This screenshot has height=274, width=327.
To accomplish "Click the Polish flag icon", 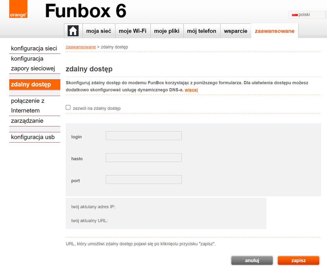I will 295,15.
